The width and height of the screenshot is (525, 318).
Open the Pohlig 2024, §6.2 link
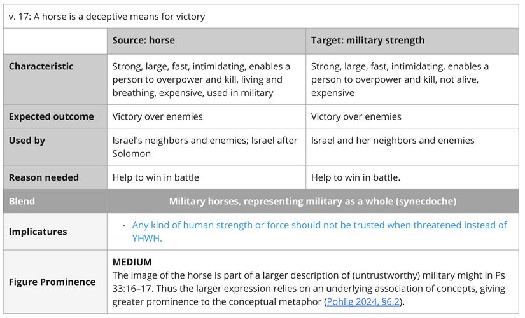[363, 301]
